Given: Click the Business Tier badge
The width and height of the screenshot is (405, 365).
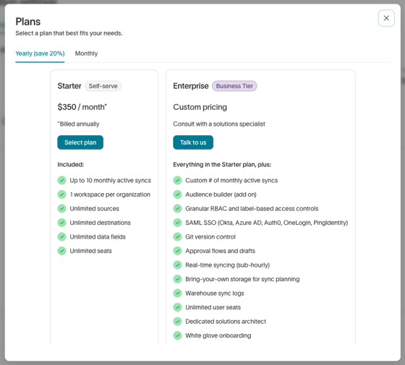Looking at the screenshot, I should [234, 86].
